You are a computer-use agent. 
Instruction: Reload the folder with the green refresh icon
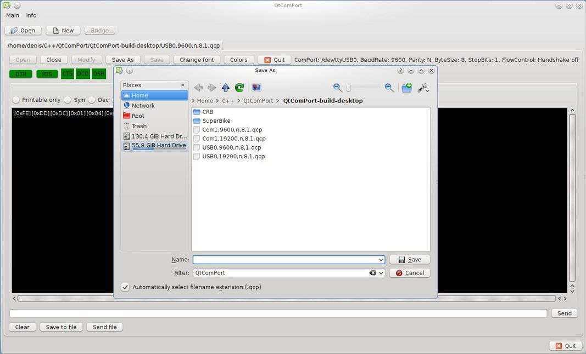coord(239,88)
